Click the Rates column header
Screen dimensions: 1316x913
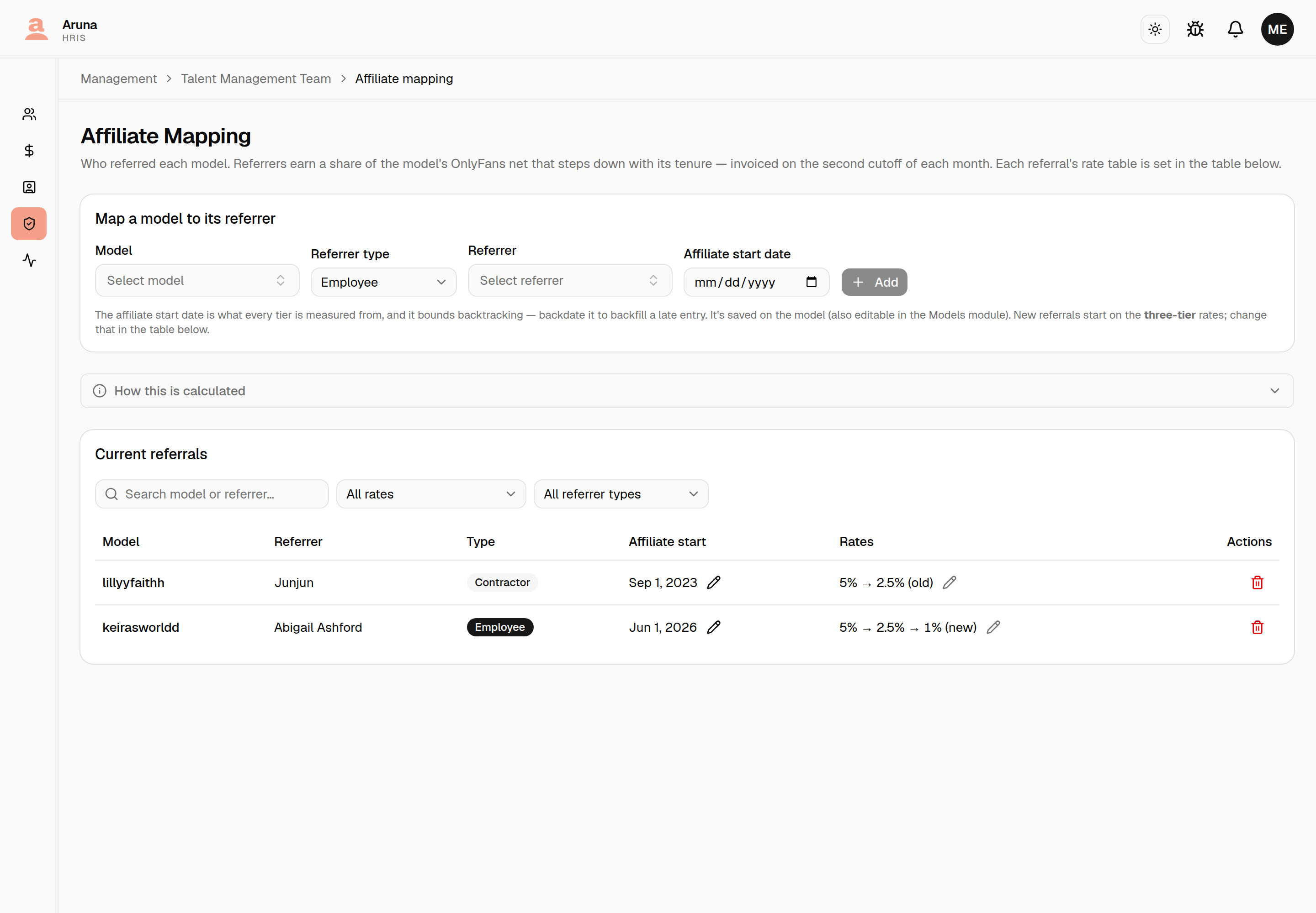click(856, 541)
